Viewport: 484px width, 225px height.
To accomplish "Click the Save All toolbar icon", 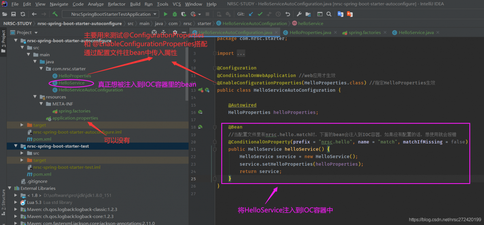I will click(x=14, y=14).
